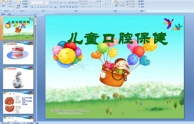The width and height of the screenshot is (194, 124).
Task: Select the Format Painter (格式刷) brush
Action: (x=10, y=7)
